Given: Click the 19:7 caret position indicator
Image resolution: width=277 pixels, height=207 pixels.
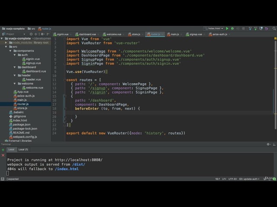Looking at the screenshot, I should tap(217, 179).
